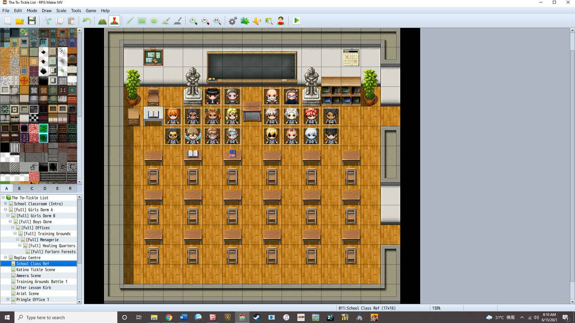Switch to tileset tab B
Image resolution: width=575 pixels, height=323 pixels.
click(x=19, y=188)
